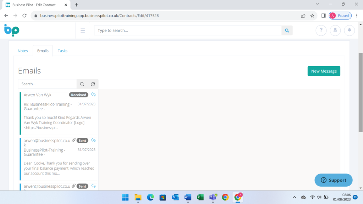Open the help question mark icon
Viewport: 363px width, 204px height.
click(321, 30)
